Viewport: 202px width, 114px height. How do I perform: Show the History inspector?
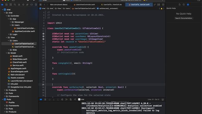point(184,5)
